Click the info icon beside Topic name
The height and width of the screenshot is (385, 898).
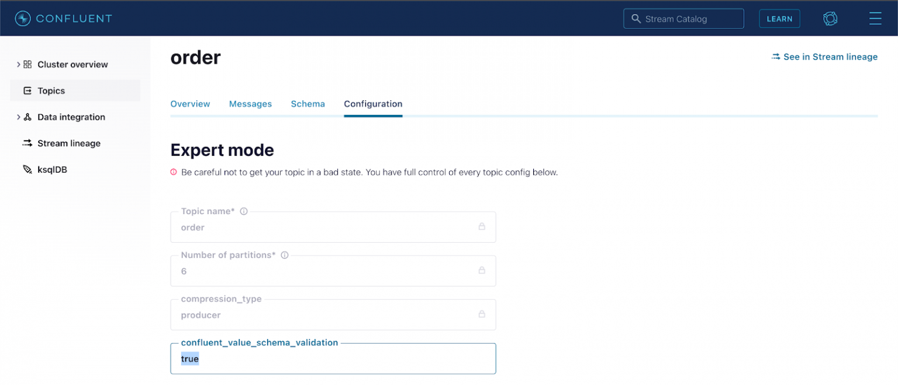click(x=244, y=211)
